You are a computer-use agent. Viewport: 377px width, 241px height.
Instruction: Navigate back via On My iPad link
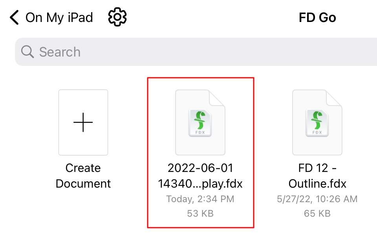(59, 17)
